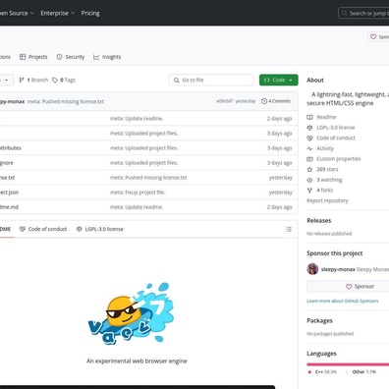The width and height of the screenshot is (389, 389).
Task: Open the Packages heading link
Action: (319, 320)
